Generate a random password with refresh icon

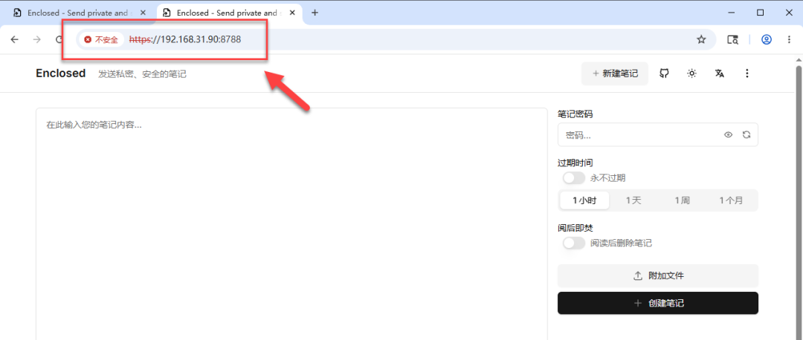(746, 135)
